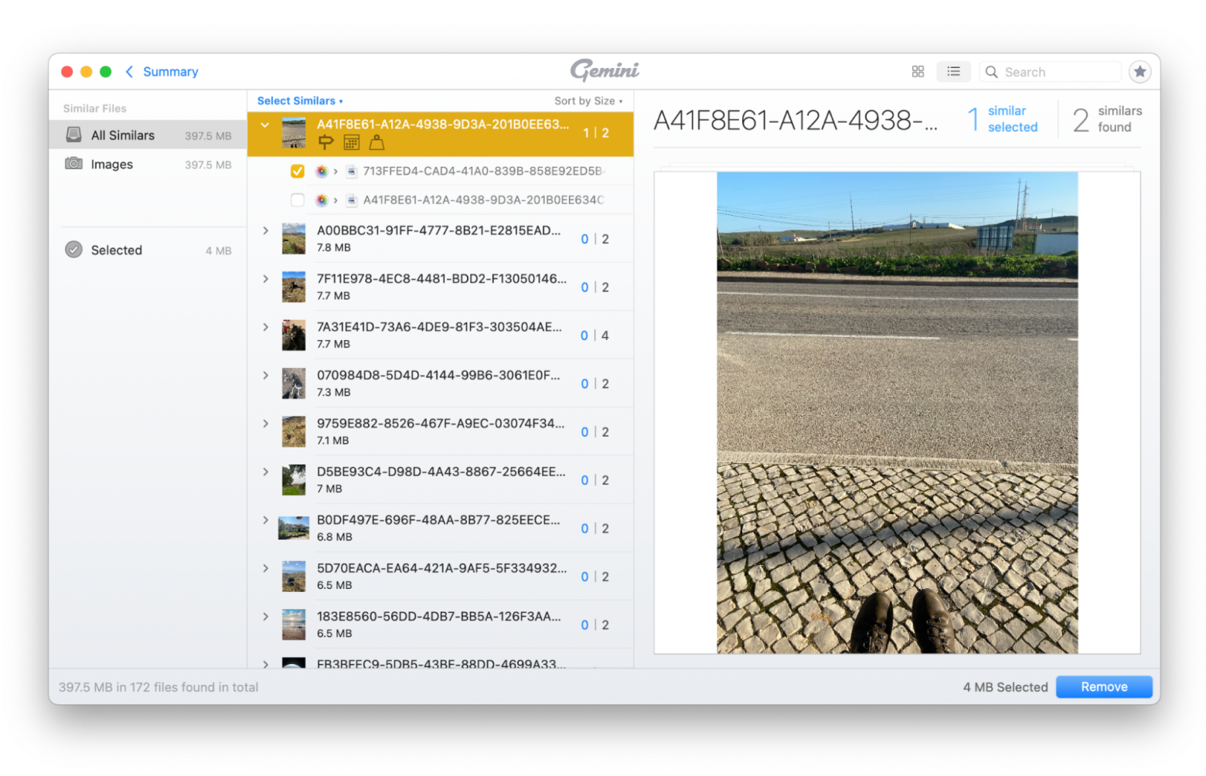Viewport: 1206px width, 776px height.
Task: Expand path arrow of A41F8E61 file row
Action: 336,200
